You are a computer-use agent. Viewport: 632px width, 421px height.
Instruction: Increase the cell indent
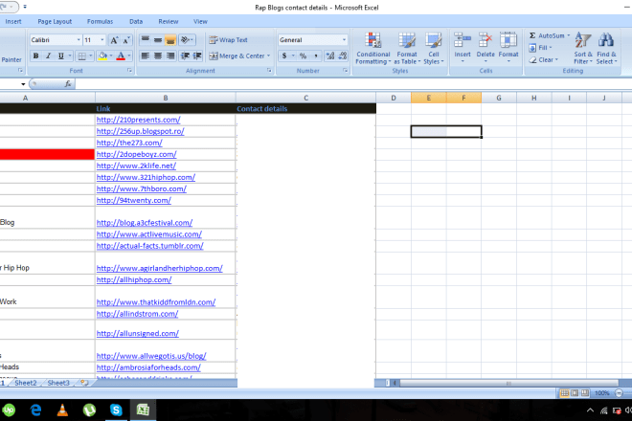(x=197, y=56)
